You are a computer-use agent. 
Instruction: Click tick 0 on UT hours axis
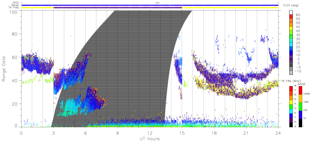[21, 133]
